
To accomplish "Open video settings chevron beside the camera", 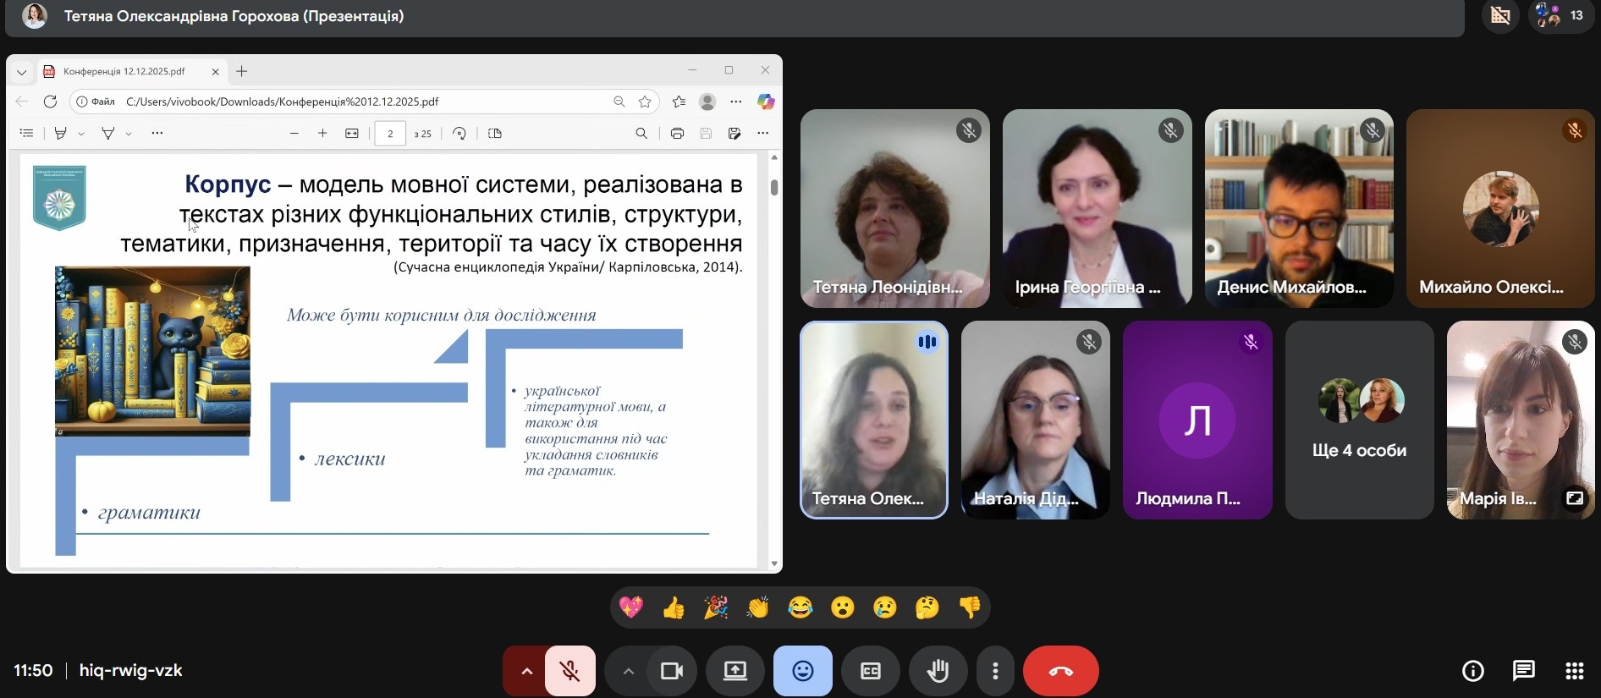I will [628, 671].
